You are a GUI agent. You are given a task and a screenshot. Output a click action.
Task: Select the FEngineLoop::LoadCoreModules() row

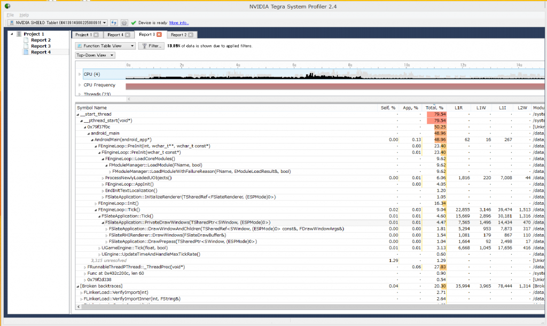[x=310, y=159]
